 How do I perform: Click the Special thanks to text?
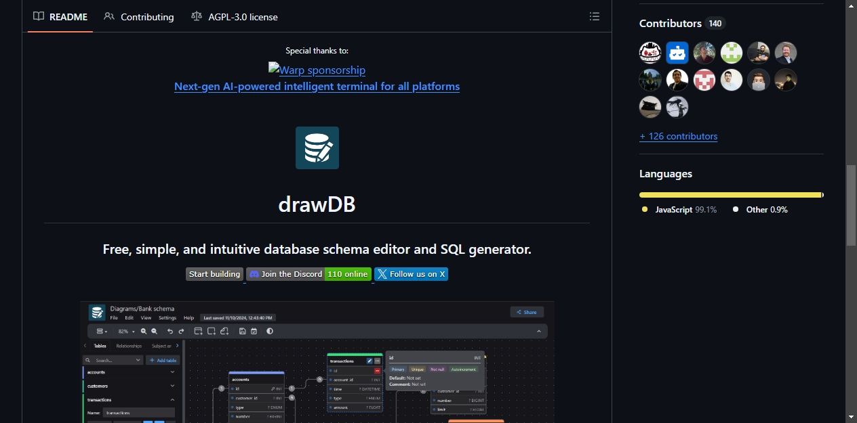click(317, 51)
